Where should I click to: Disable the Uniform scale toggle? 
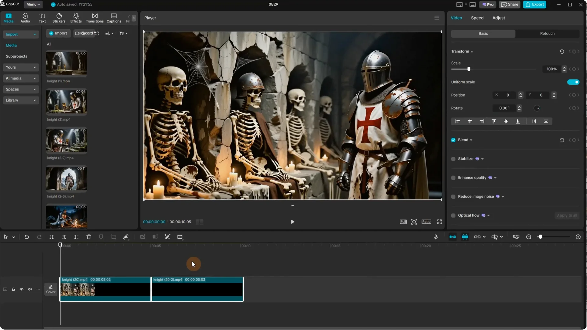click(x=573, y=82)
